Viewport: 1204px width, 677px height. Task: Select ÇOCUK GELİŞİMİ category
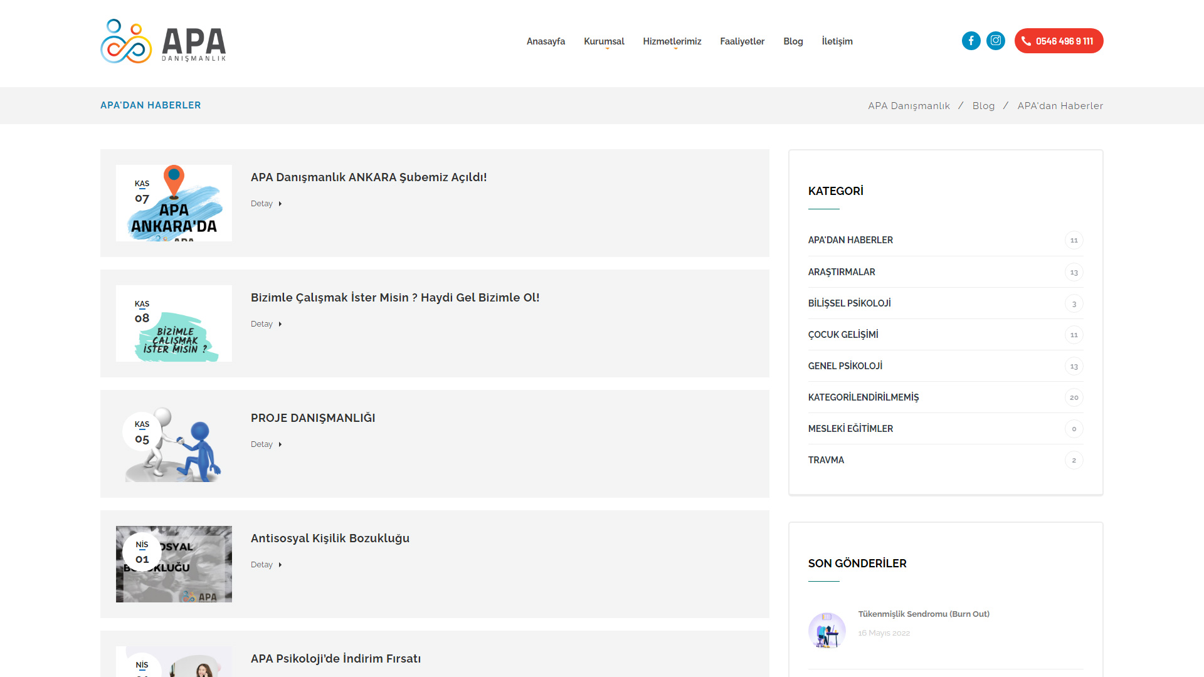pos(843,335)
